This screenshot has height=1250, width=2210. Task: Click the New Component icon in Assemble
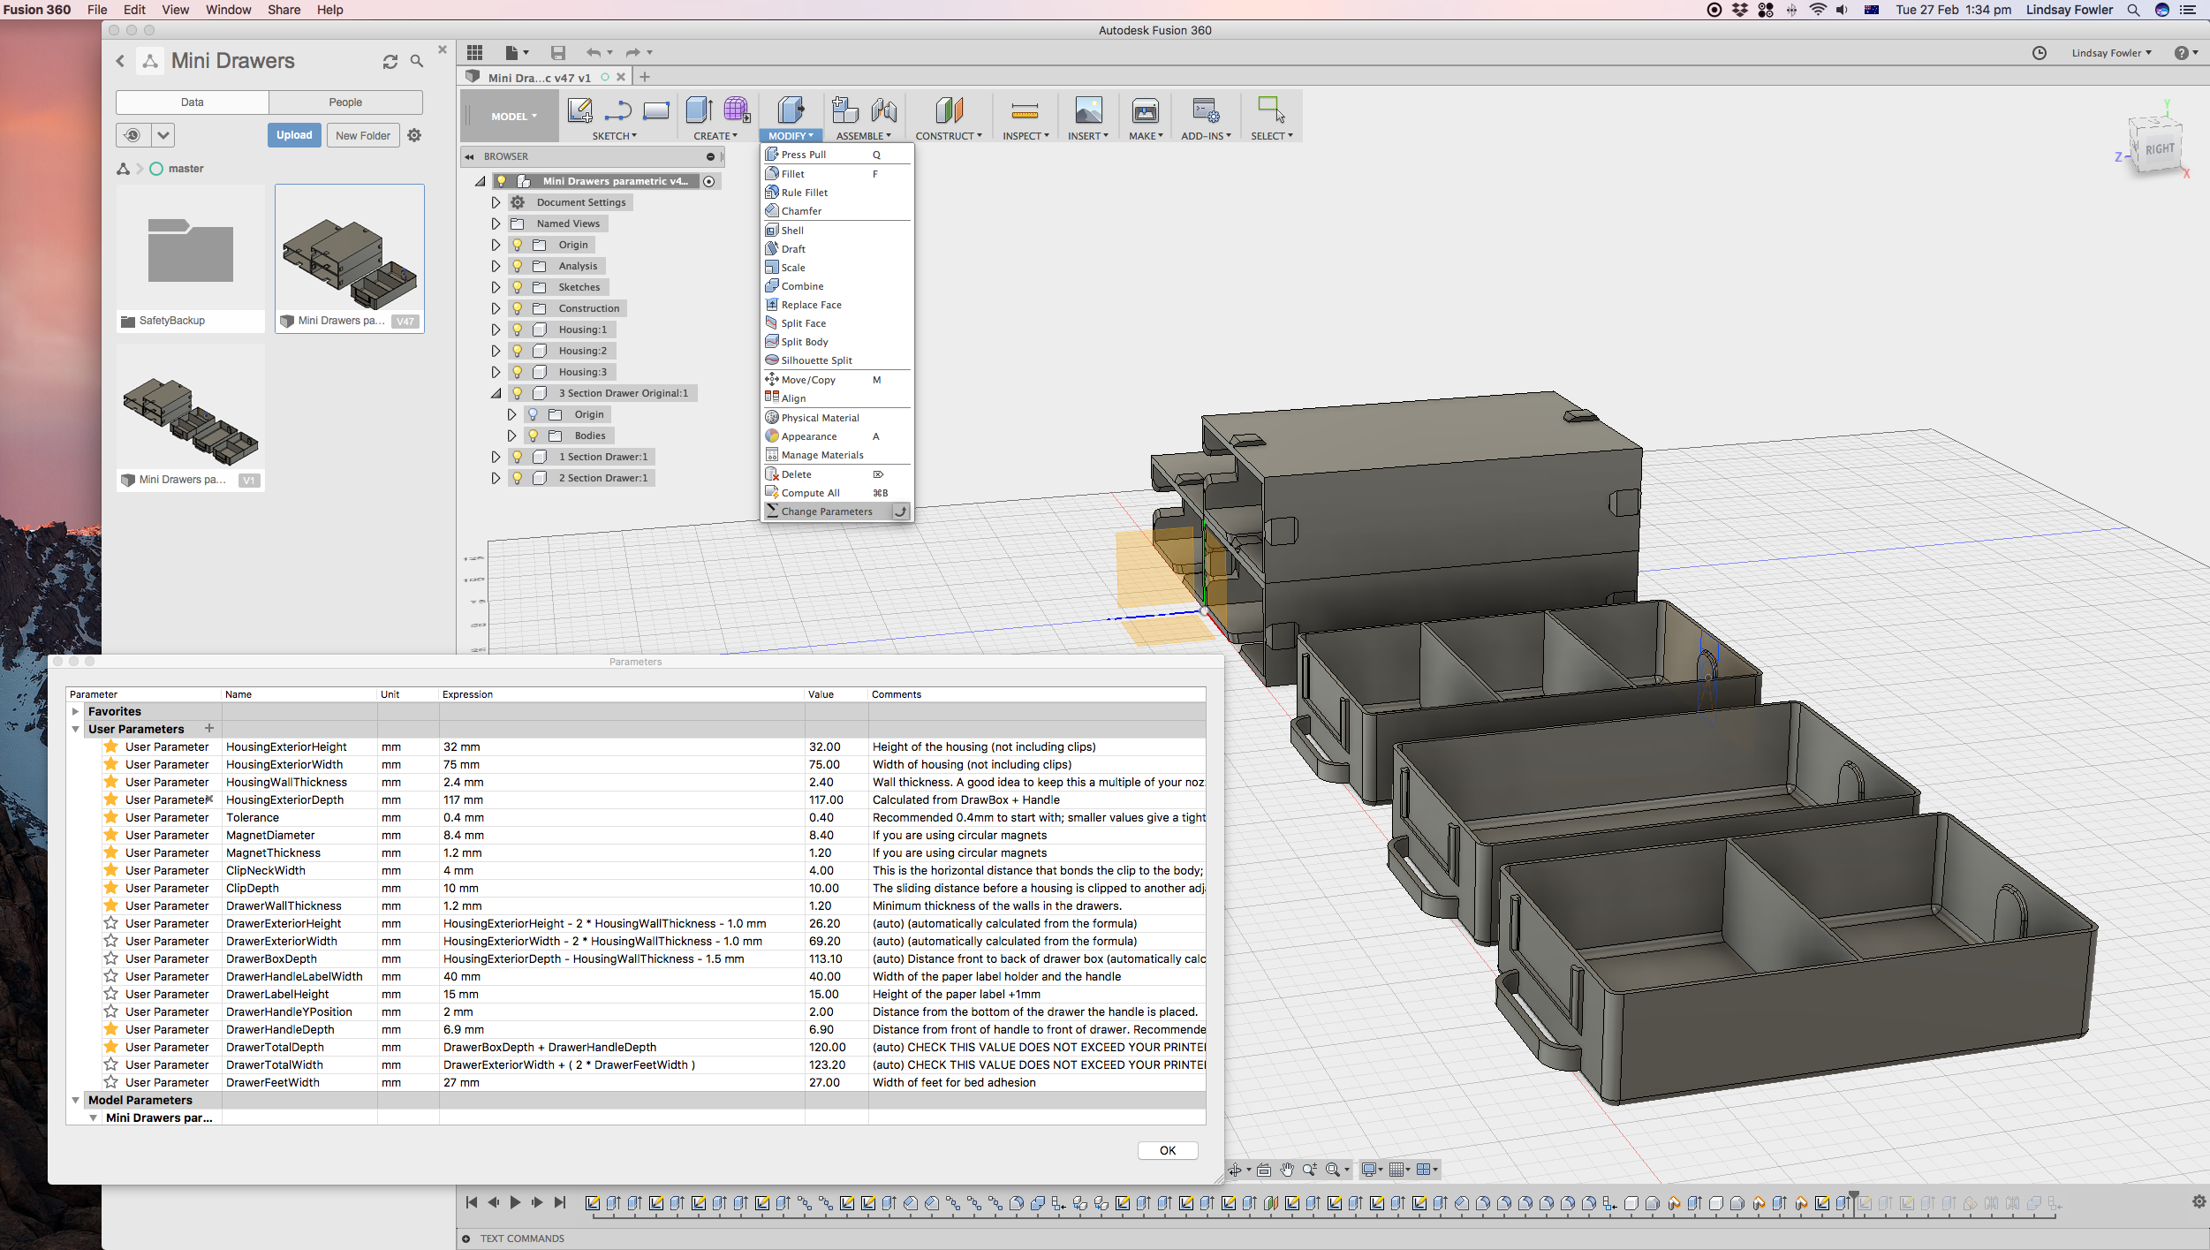click(x=845, y=110)
